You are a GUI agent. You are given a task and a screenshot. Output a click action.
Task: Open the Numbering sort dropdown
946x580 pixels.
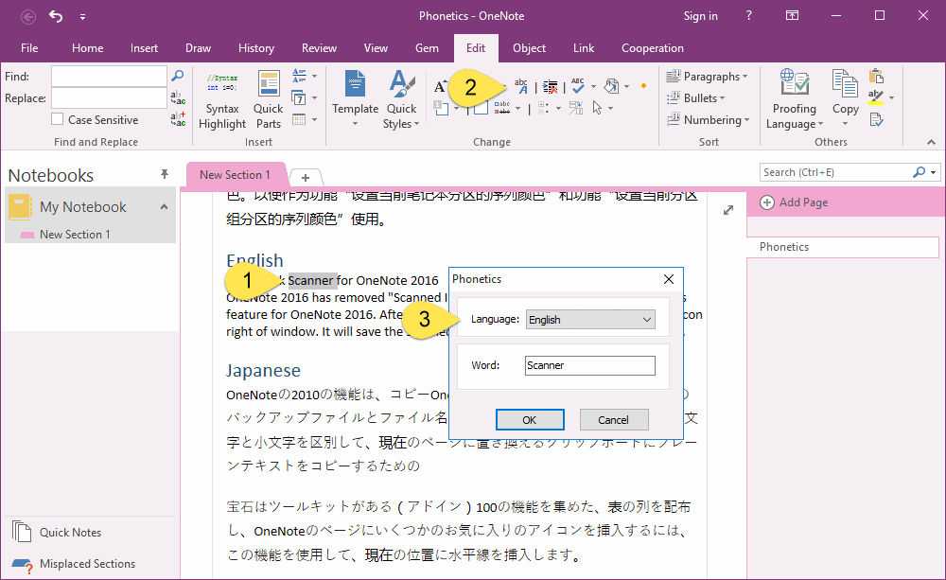pos(709,119)
